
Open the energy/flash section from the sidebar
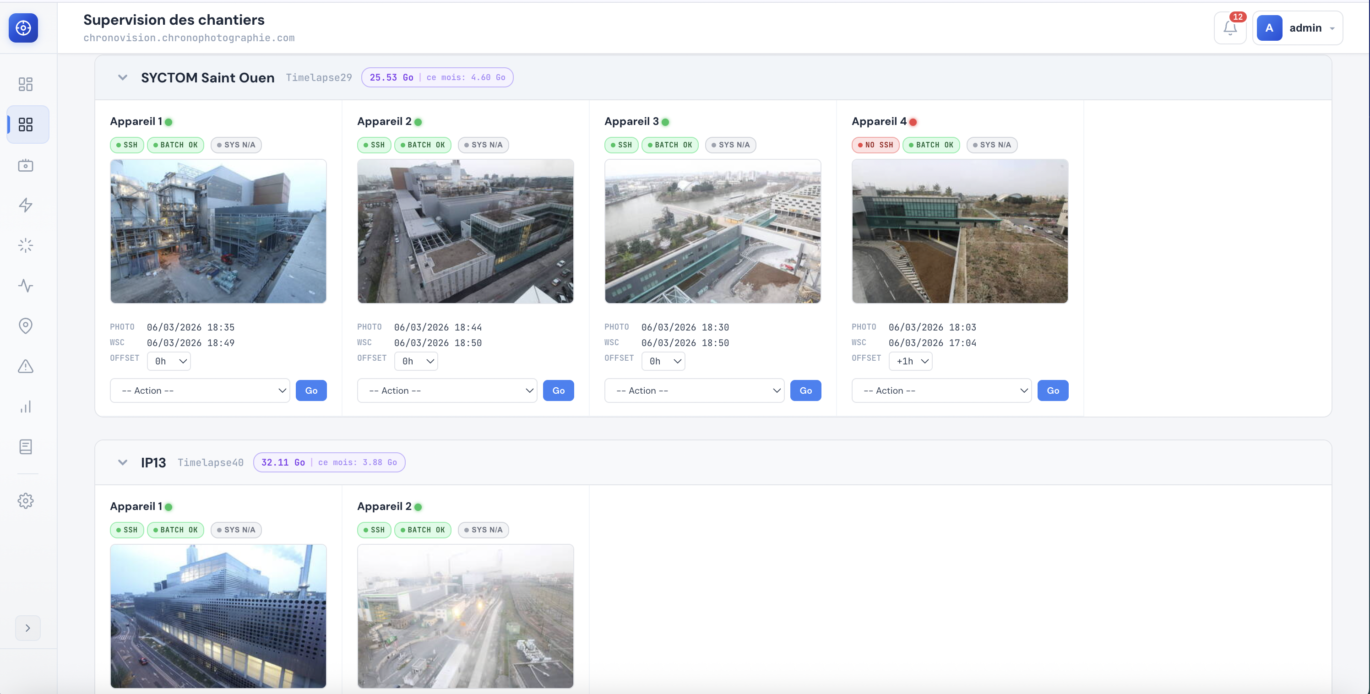[x=25, y=205]
